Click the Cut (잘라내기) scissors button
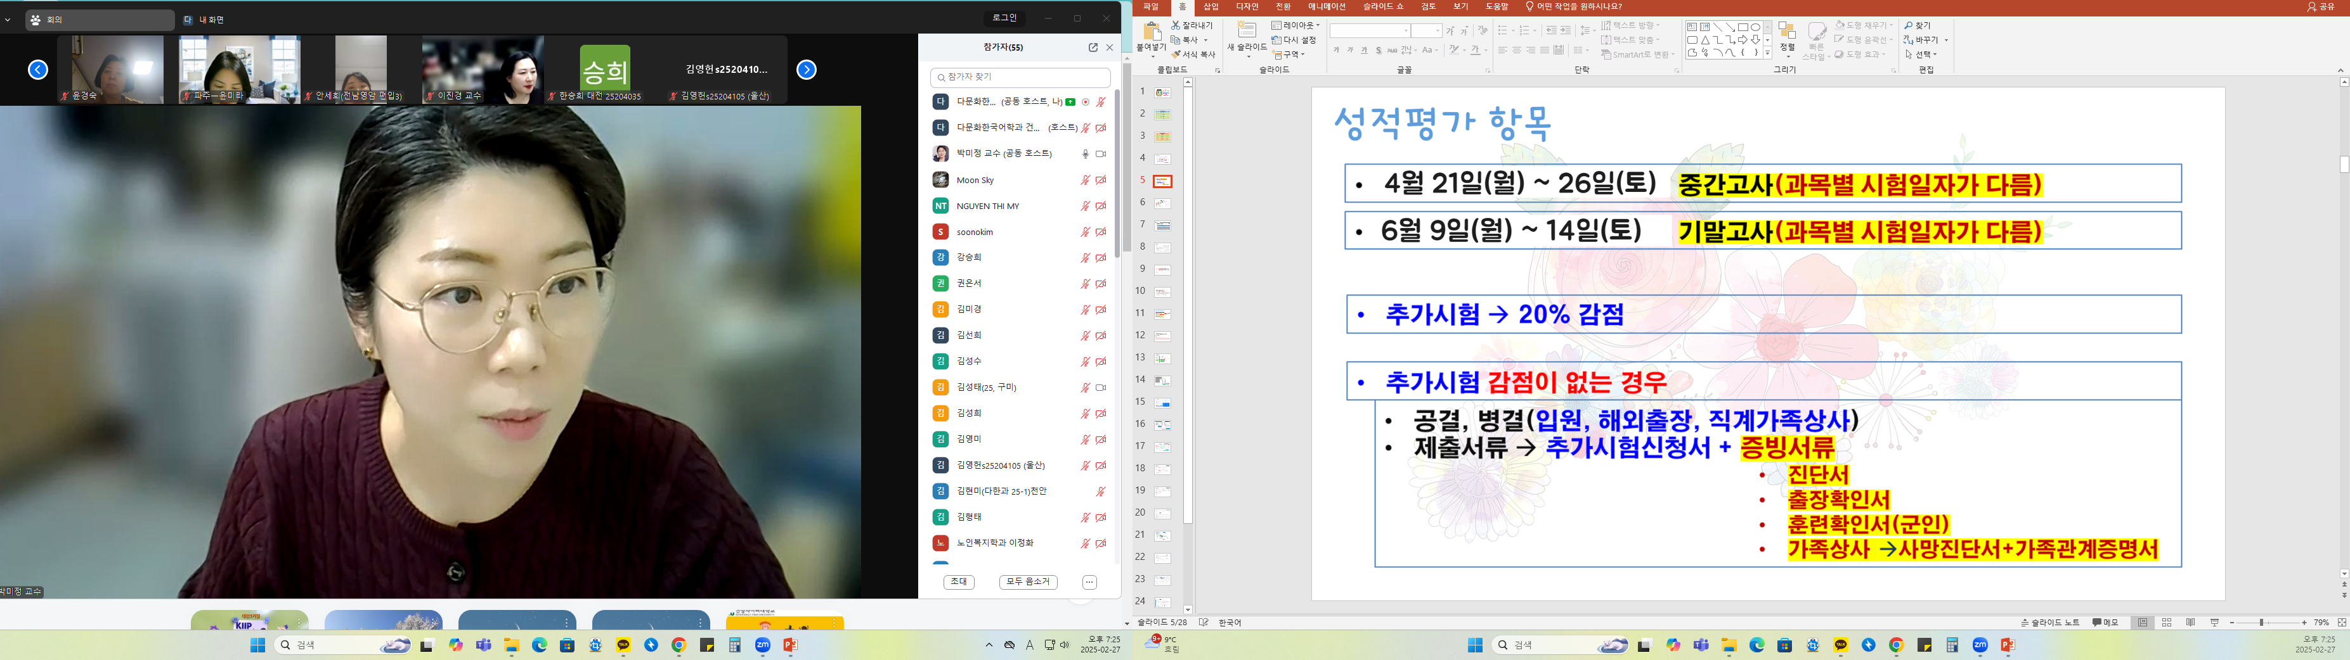2350x660 pixels. [1193, 25]
